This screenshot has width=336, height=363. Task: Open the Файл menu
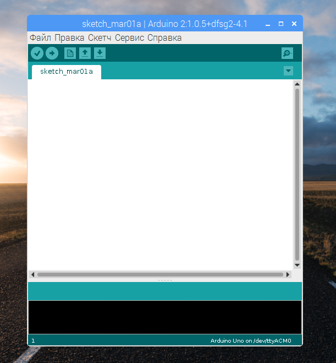tap(40, 38)
